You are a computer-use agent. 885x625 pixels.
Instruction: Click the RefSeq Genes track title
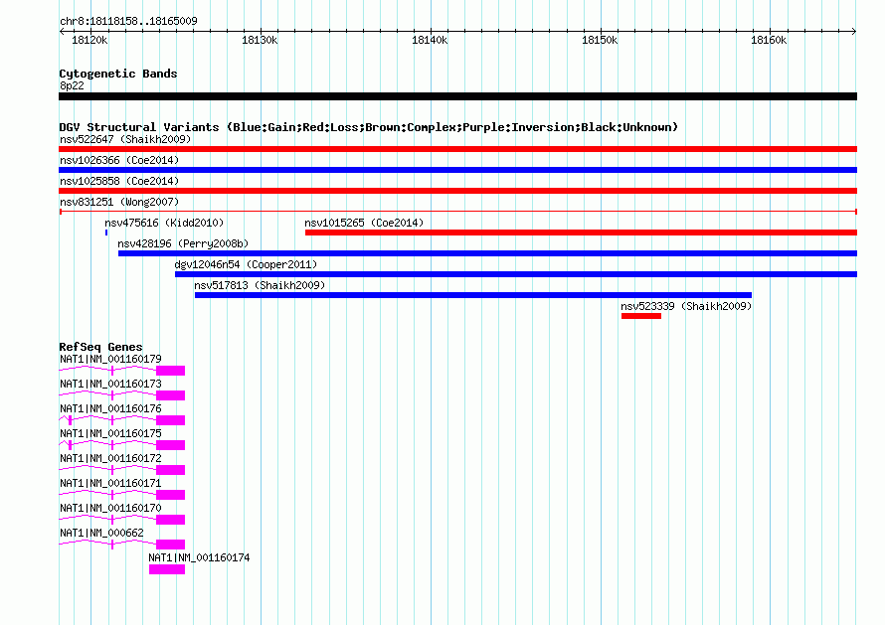(100, 347)
